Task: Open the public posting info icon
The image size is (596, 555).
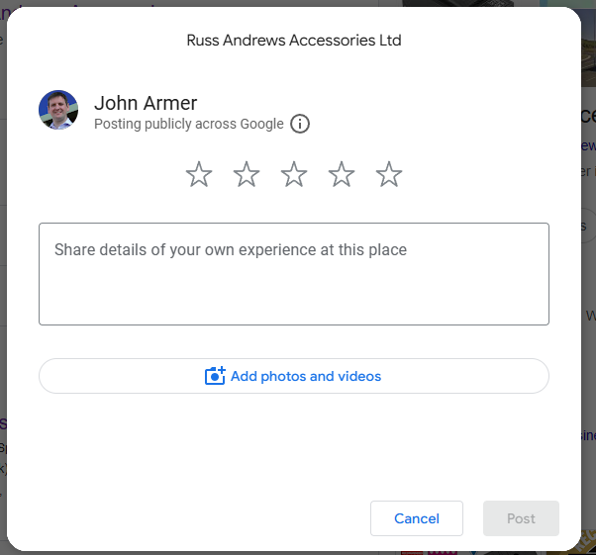Action: click(x=300, y=124)
